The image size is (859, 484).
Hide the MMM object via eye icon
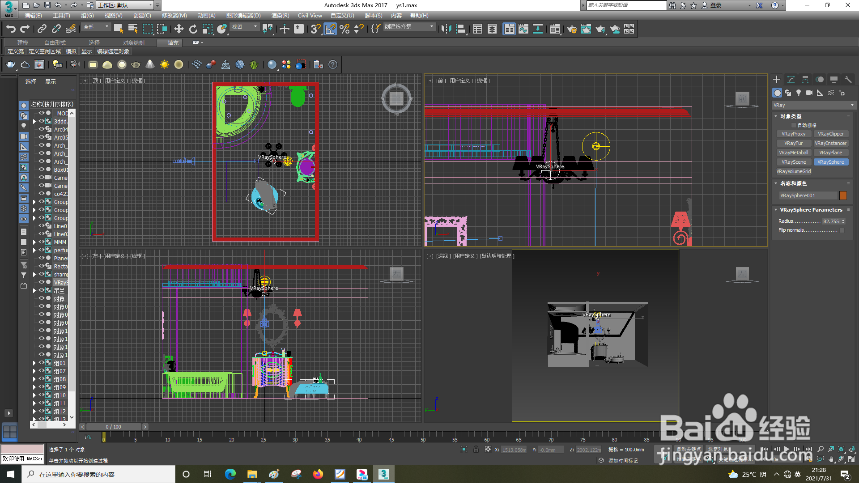pos(41,242)
